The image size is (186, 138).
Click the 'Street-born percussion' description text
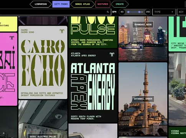92,42
